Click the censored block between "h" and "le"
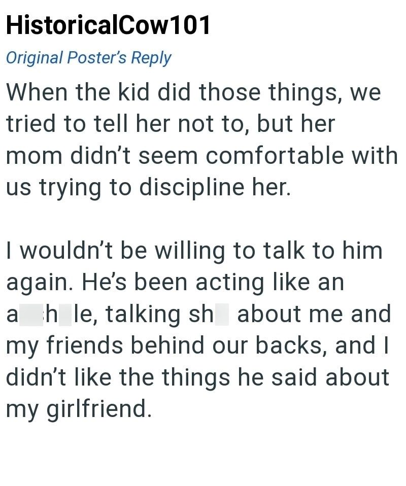This screenshot has height=486, width=406. [x=64, y=314]
